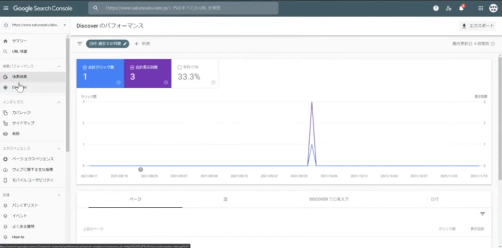This screenshot has width=502, height=248.
Task: Click help icon in 合計表示回数 card
Action: pos(166,82)
